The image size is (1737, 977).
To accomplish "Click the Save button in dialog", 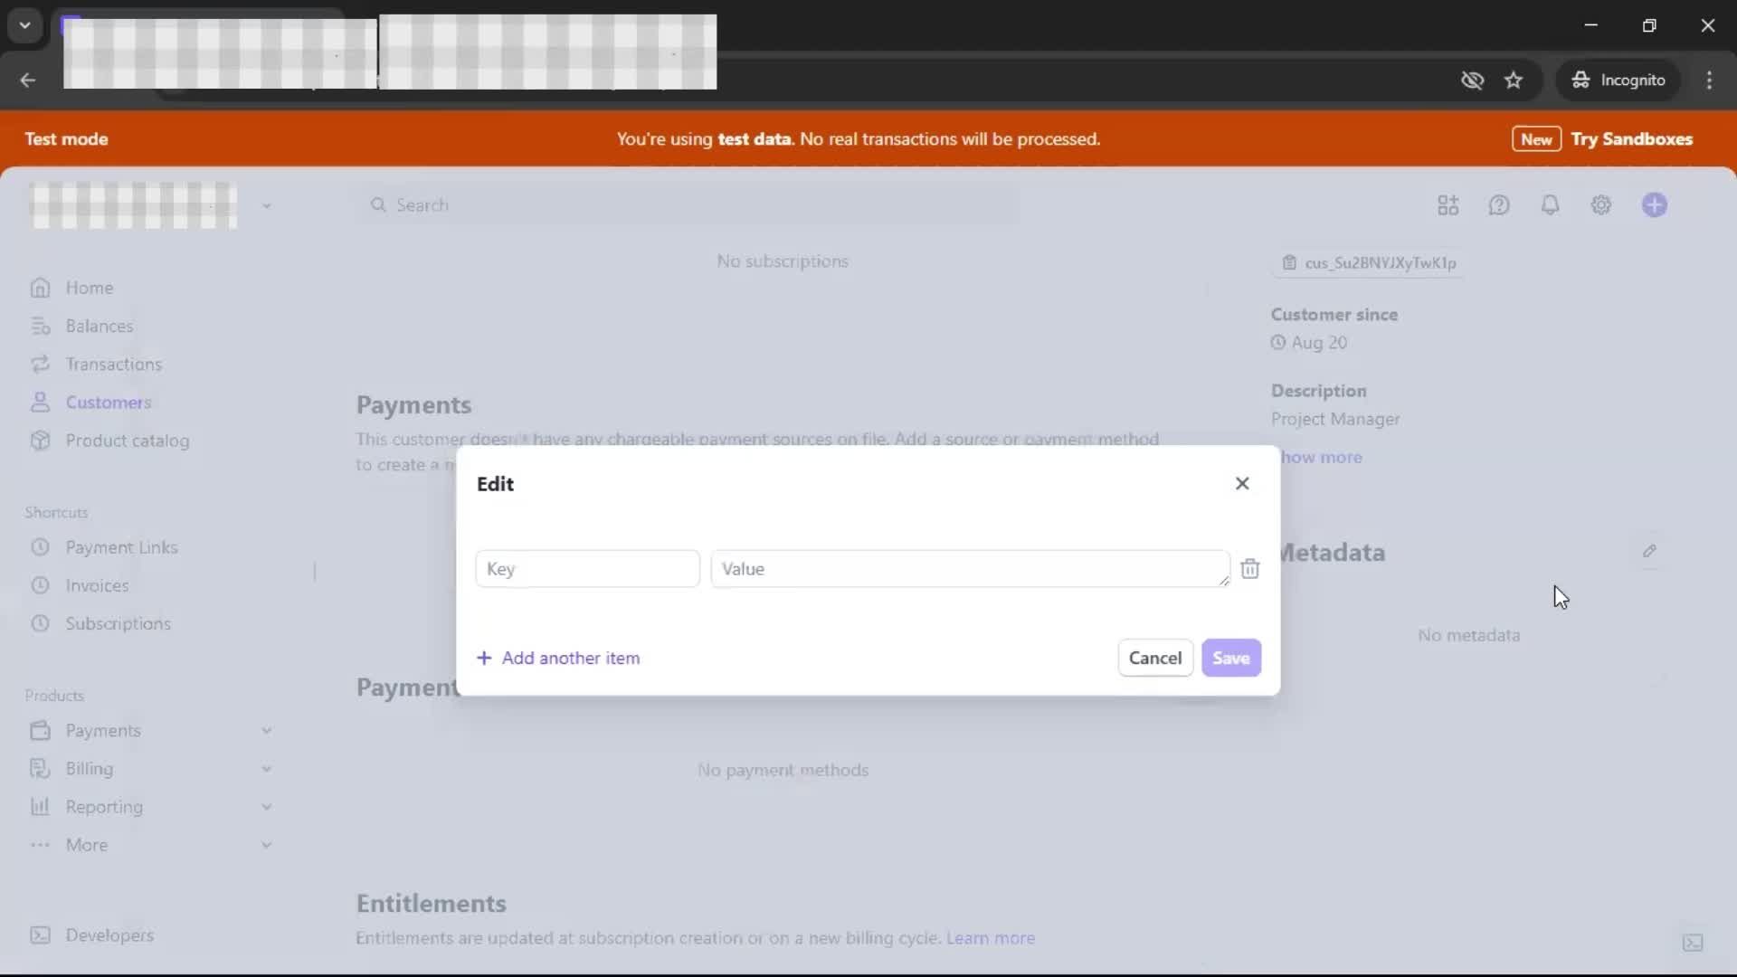I will 1230,659.
